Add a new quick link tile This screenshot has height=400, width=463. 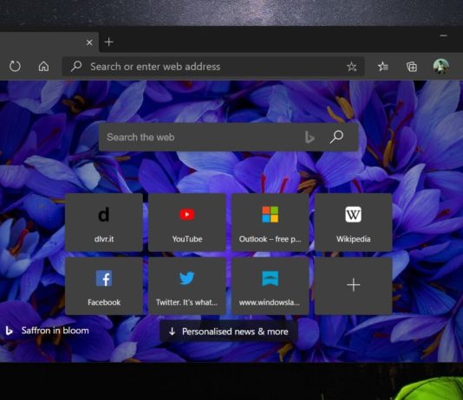(354, 286)
